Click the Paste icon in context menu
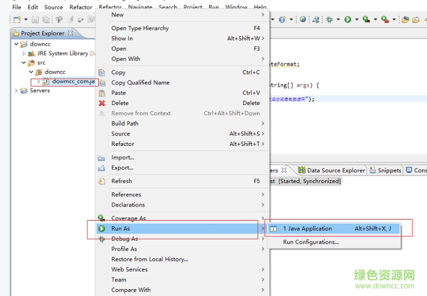Image resolution: width=427 pixels, height=296 pixels. pos(102,93)
